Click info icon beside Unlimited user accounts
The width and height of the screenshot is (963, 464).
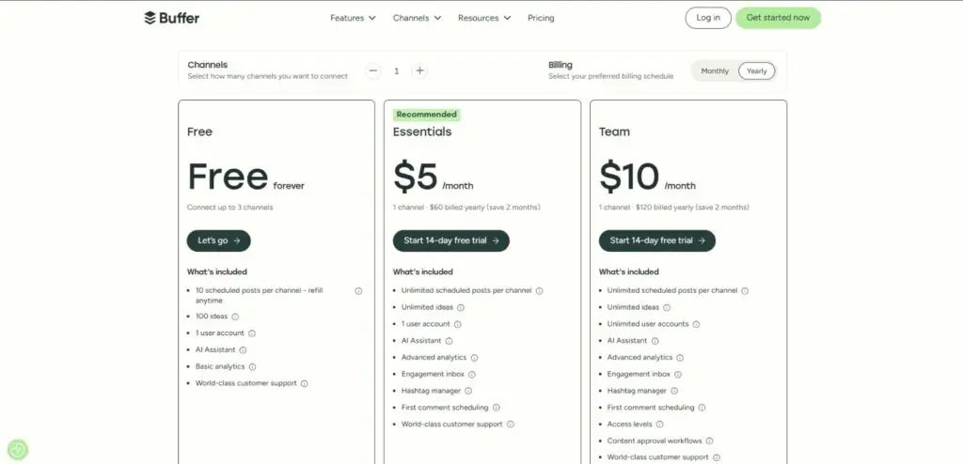pyautogui.click(x=696, y=324)
